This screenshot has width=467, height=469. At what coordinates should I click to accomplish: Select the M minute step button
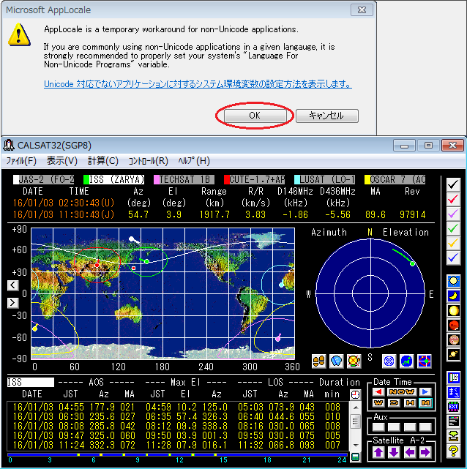(x=425, y=403)
